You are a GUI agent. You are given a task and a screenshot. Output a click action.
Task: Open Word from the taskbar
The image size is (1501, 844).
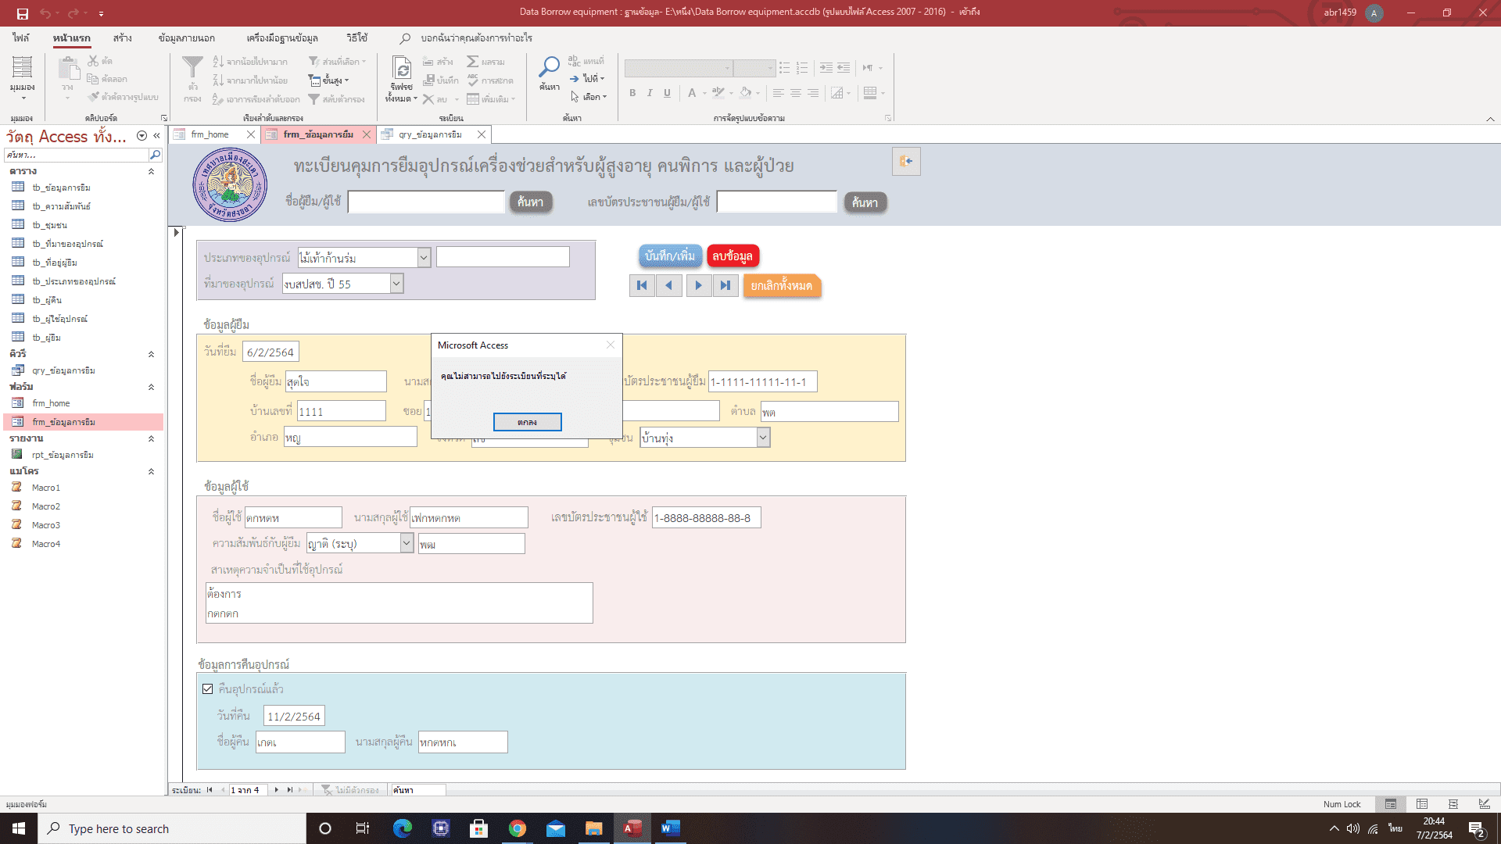671,828
